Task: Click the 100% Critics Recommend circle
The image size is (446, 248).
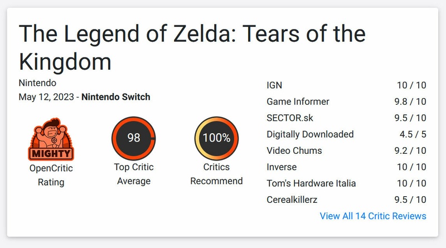Action: tap(216, 139)
